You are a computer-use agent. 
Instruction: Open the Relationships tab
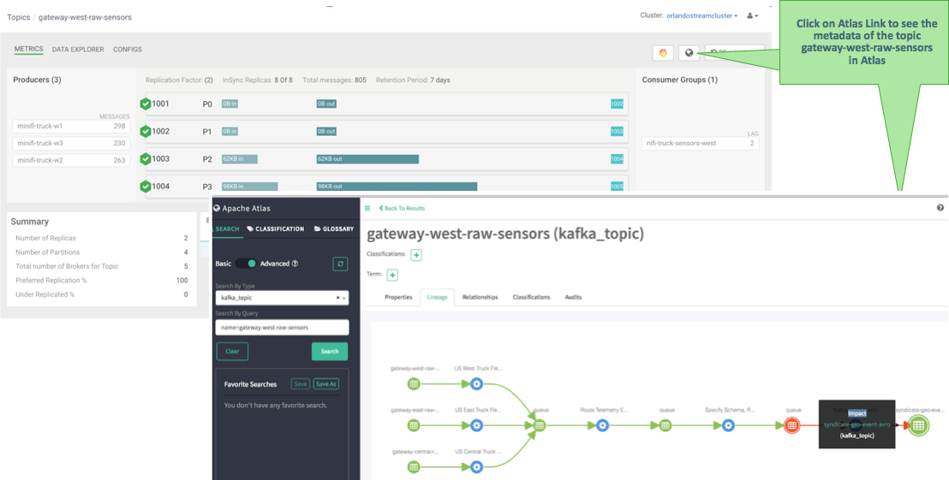(x=480, y=298)
